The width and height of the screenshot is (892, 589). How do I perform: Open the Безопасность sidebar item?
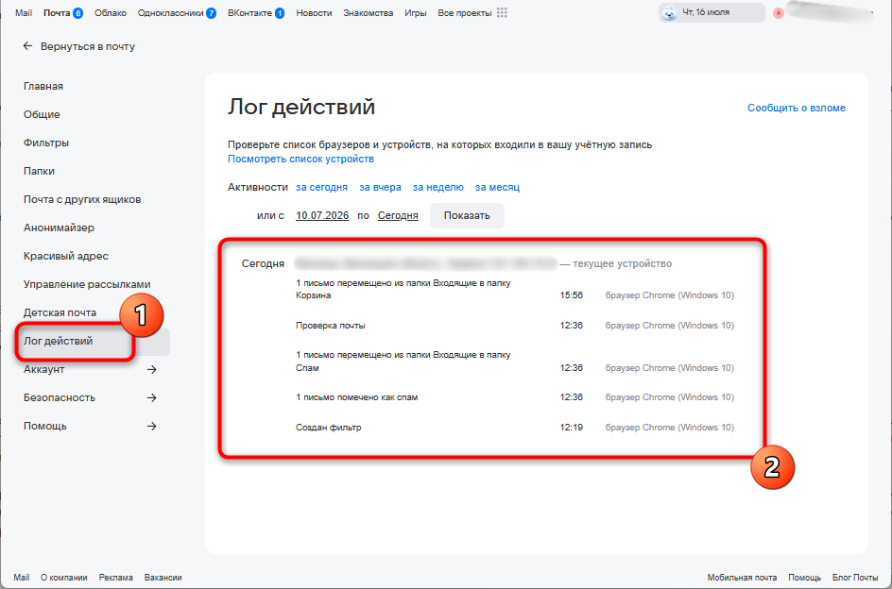point(60,398)
